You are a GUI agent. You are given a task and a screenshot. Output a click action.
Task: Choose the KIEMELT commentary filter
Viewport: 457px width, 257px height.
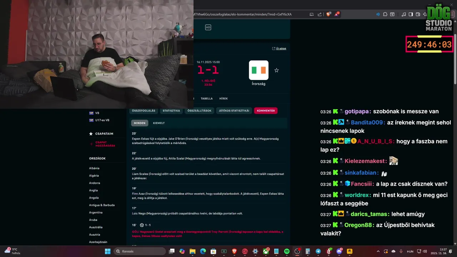159,123
